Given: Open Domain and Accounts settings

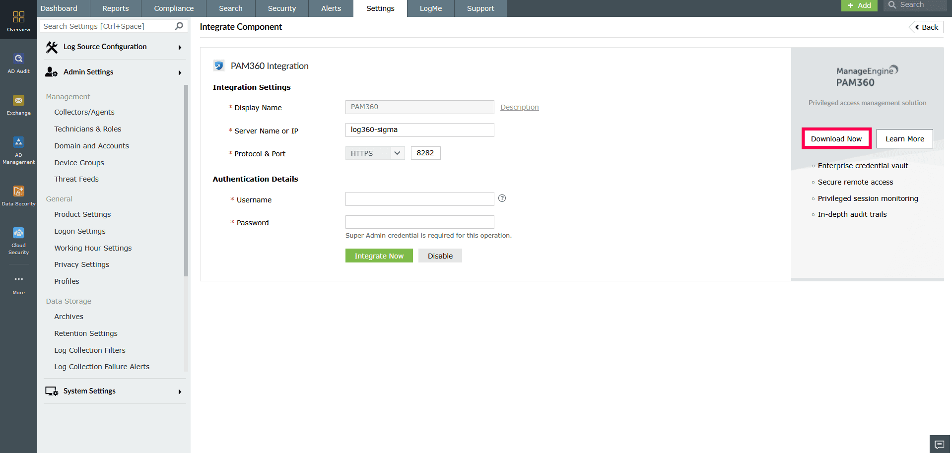Looking at the screenshot, I should [92, 146].
